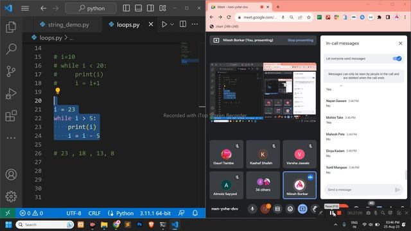This screenshot has height=231, width=411.
Task: Click the send message arrow
Action: (x=398, y=190)
